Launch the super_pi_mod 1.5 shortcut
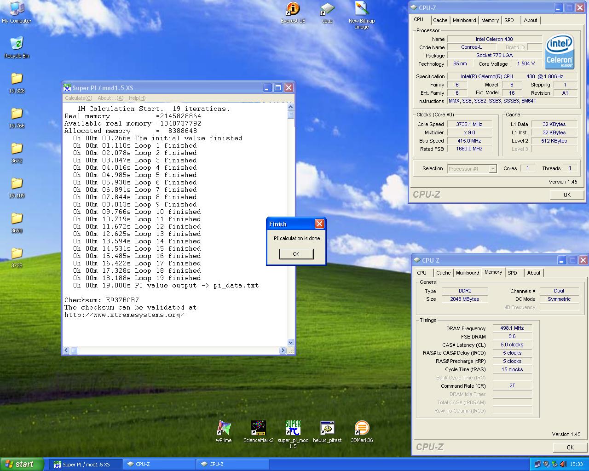The height and width of the screenshot is (471, 589). [x=293, y=434]
